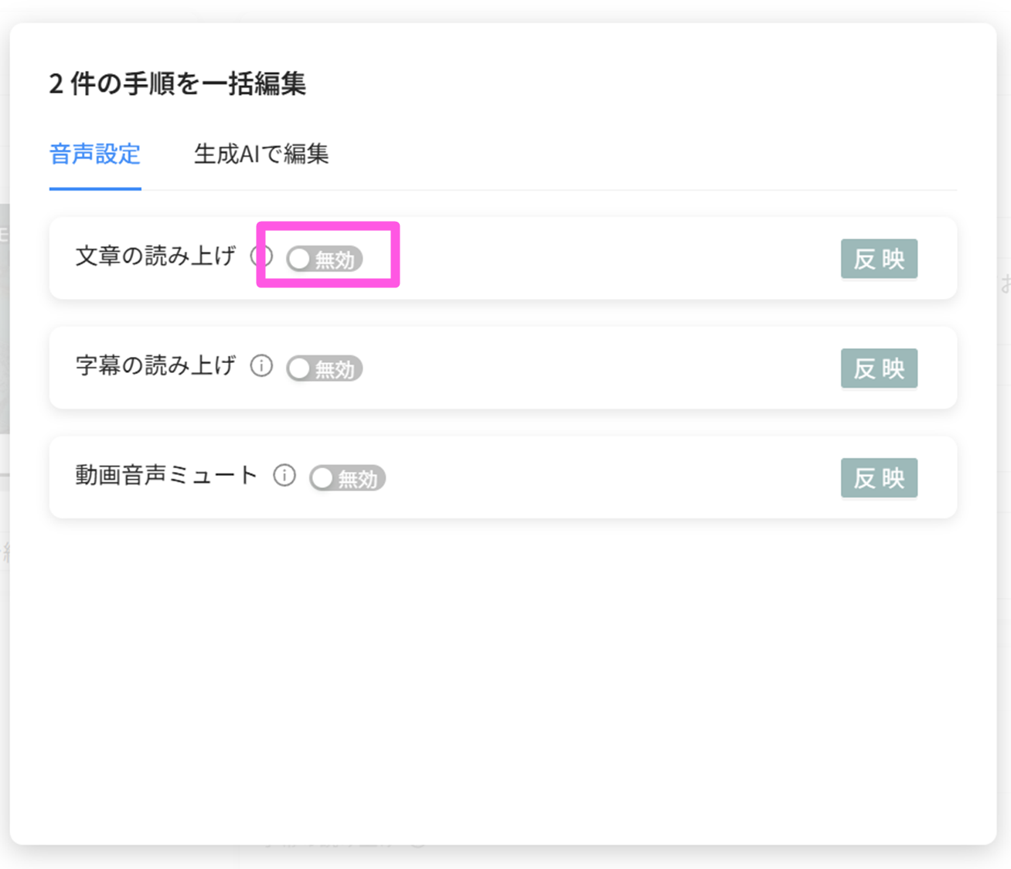Click 反映 for 動画音声ミュート

click(879, 478)
